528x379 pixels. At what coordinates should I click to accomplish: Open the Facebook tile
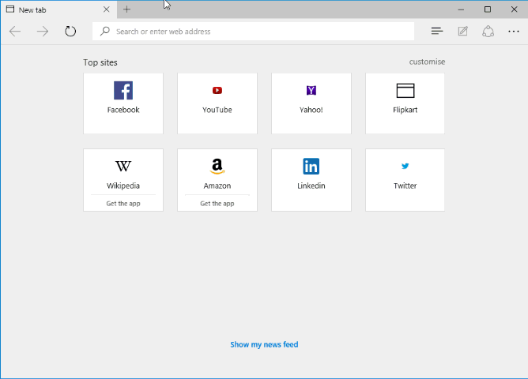[123, 103]
